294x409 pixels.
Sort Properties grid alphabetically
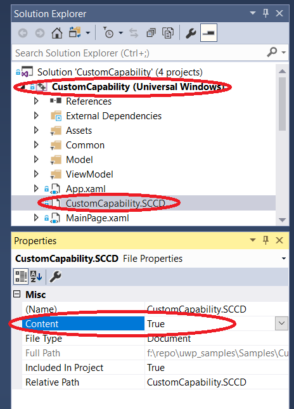[x=36, y=276]
